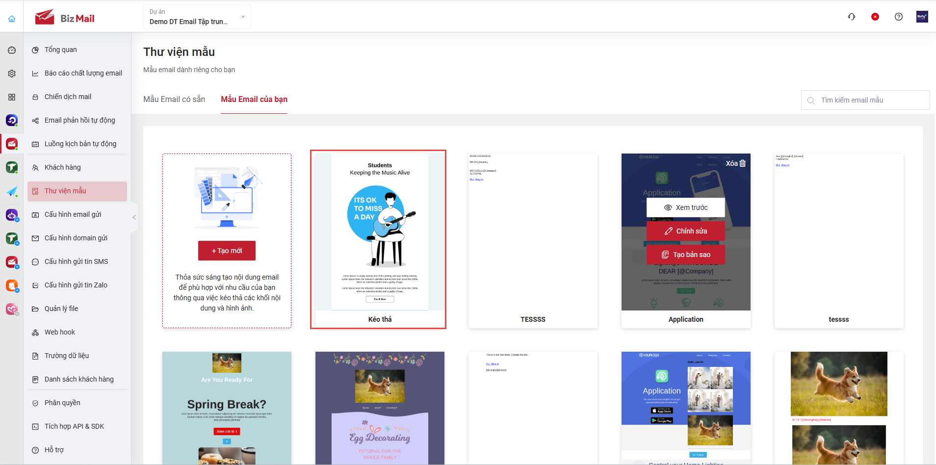The height and width of the screenshot is (465, 936).
Task: Switch to Mẫu Email có sẵn tab
Action: tap(174, 100)
